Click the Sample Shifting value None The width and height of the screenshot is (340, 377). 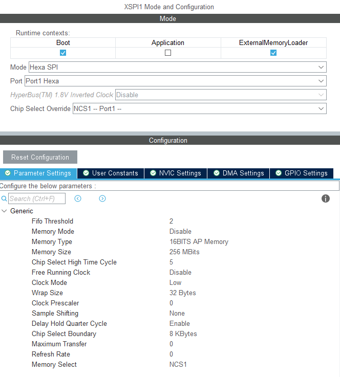[x=177, y=313]
